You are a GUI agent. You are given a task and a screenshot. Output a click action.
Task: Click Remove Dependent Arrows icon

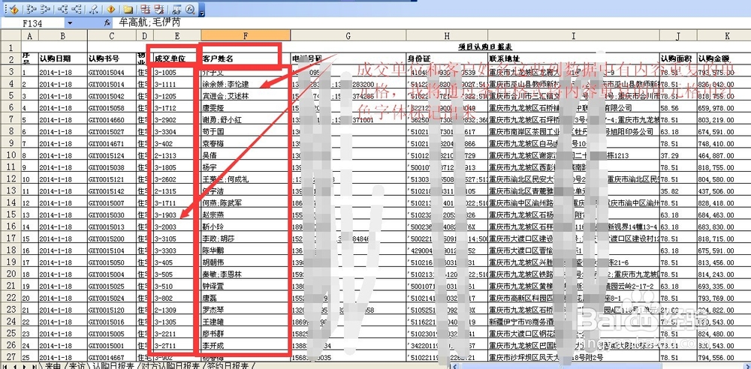(x=77, y=10)
